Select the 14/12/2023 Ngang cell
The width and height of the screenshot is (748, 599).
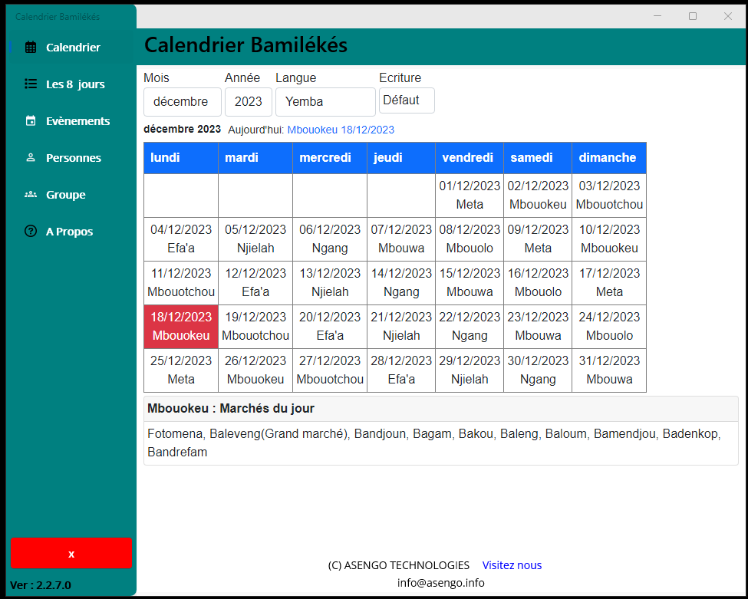(x=401, y=283)
